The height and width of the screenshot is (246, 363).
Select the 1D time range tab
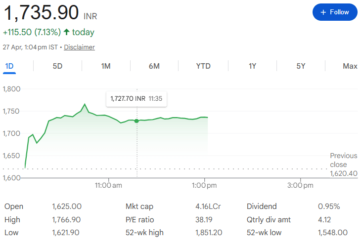click(x=9, y=66)
